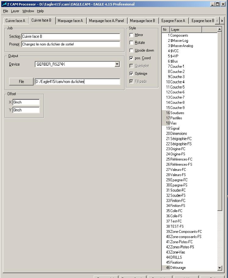Open the Layer menu
This screenshot has height=278, width=228.
click(x=15, y=11)
